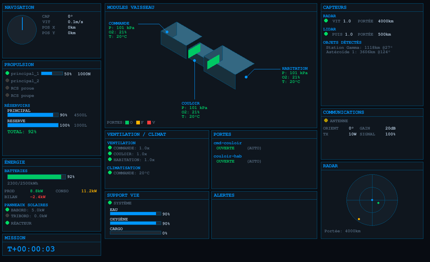Viewport: 430px width, 262px height.
Task: Click the bâbord solar panel indicator
Action: click(7, 210)
